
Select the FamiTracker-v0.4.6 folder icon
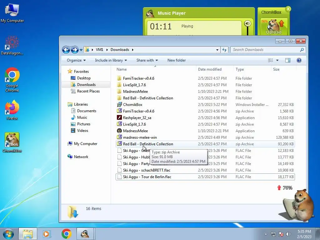pyautogui.click(x=119, y=78)
